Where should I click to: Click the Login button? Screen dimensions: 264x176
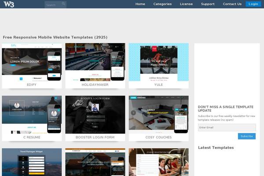click(x=253, y=4)
